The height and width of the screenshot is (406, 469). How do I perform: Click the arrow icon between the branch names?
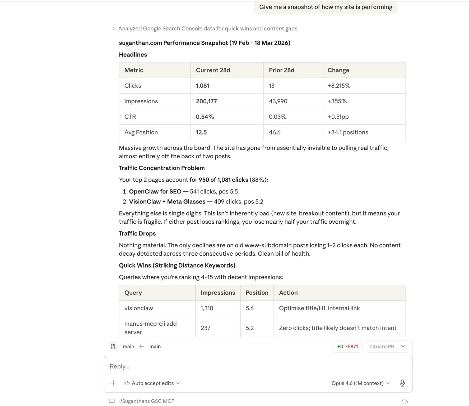142,346
